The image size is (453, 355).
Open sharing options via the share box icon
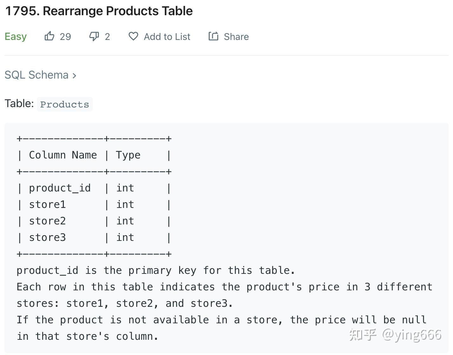coord(213,36)
